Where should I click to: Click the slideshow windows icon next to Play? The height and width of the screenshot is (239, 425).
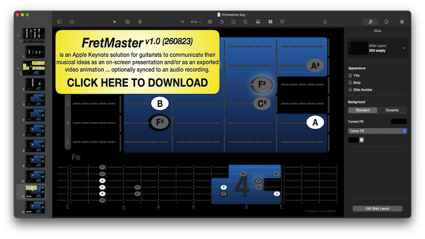pos(127,22)
